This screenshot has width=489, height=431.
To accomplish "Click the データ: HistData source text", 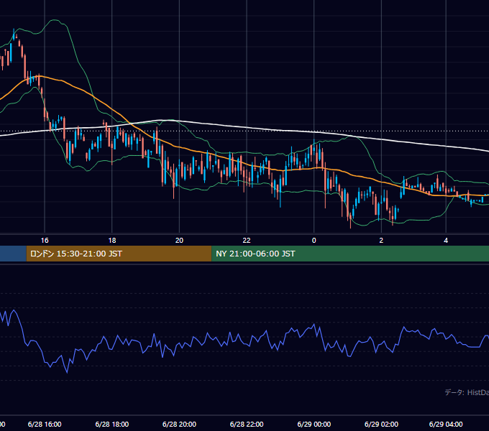I will tap(467, 392).
